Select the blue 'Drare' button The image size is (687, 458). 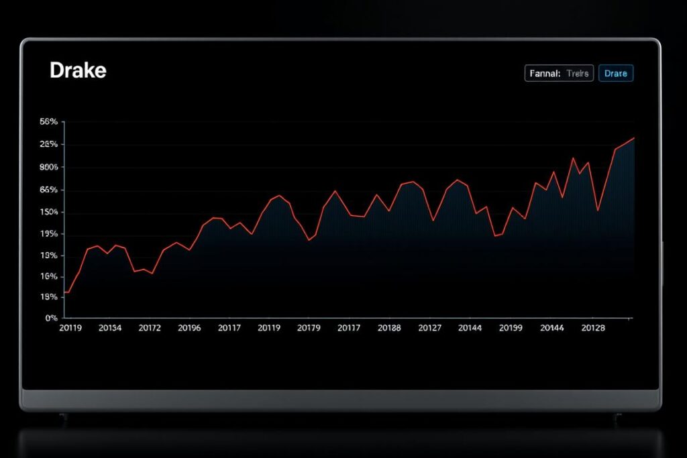[616, 73]
